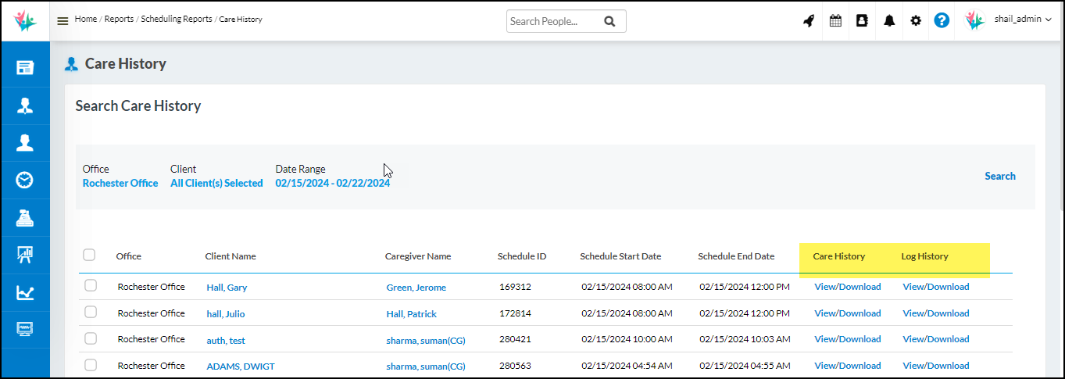Screen dimensions: 1065x379
Task: Open the calendar icon in top bar
Action: coord(835,21)
